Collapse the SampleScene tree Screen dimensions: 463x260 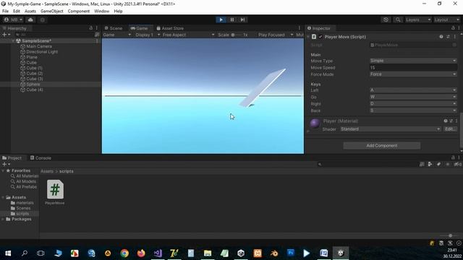[13, 41]
